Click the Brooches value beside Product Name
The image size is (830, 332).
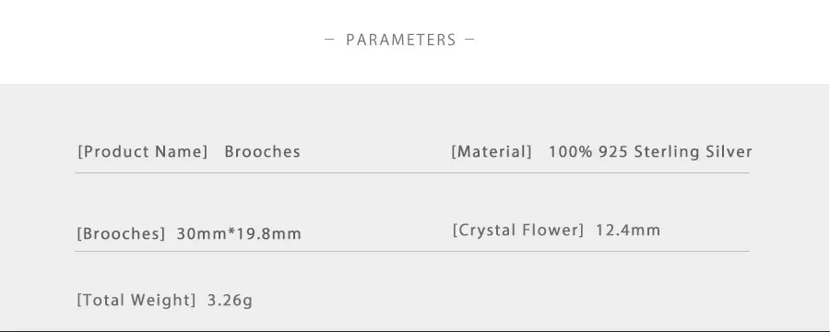coord(263,151)
